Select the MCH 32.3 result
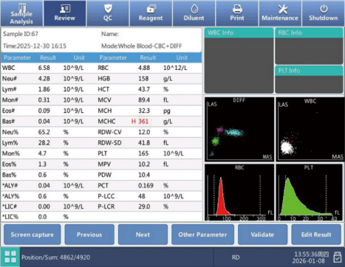 [x=144, y=111]
